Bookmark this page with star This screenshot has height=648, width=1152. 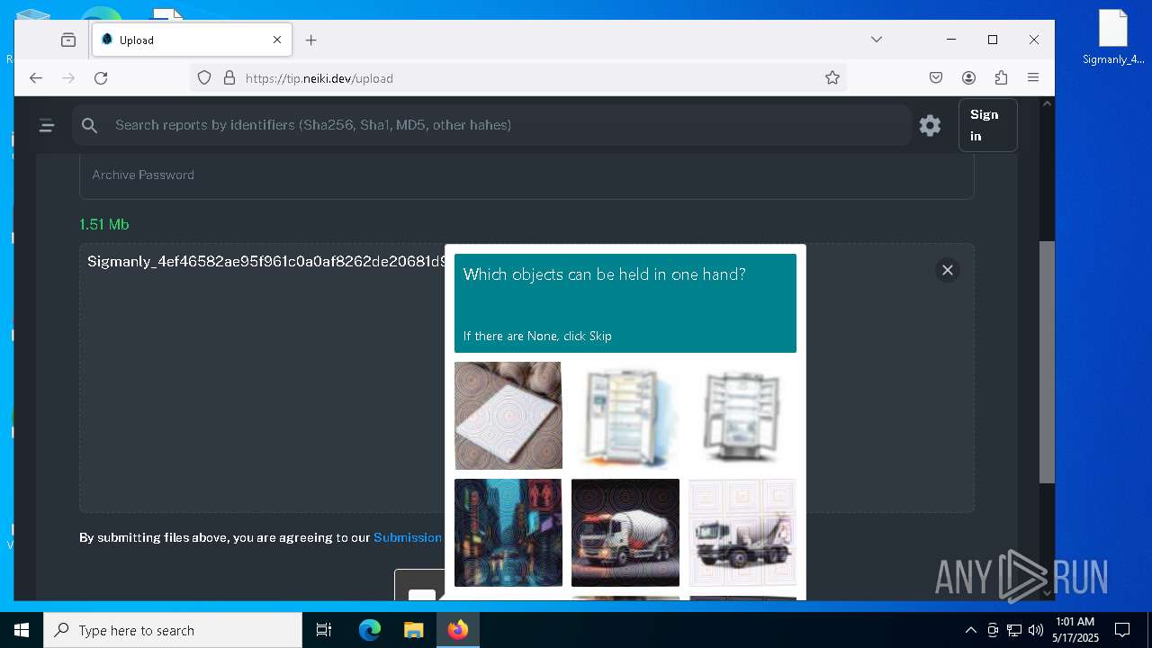(x=832, y=78)
